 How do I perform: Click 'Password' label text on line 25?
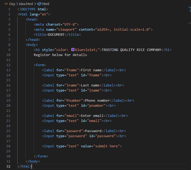click(93, 131)
